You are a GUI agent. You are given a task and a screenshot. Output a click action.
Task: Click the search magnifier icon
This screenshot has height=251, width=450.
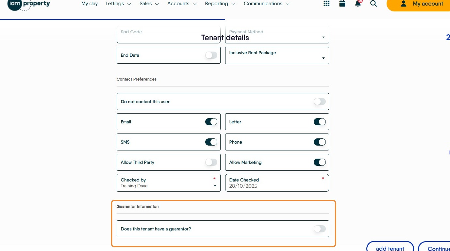pos(374,4)
